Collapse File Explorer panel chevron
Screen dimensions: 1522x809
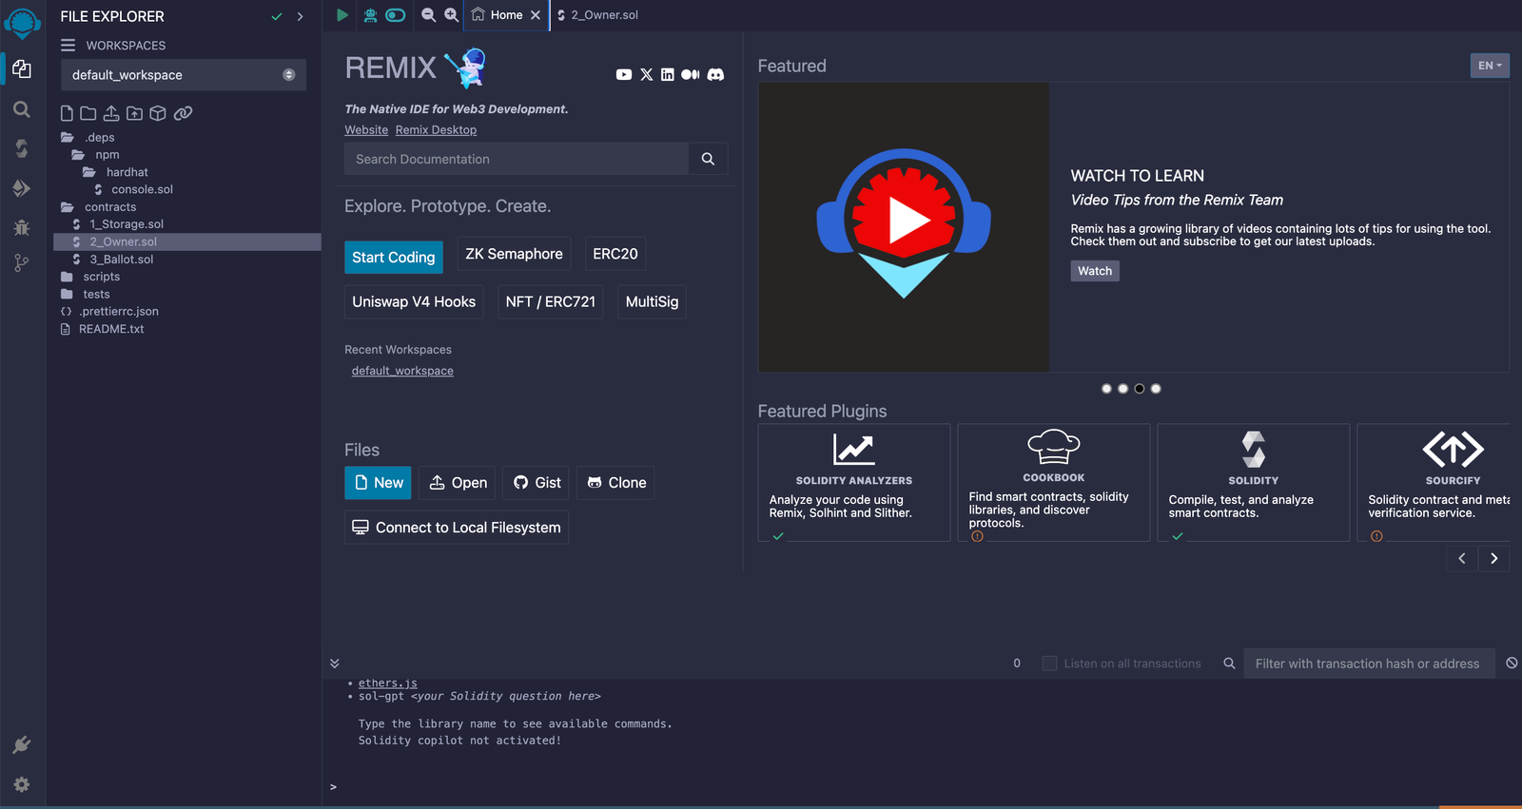[x=301, y=16]
